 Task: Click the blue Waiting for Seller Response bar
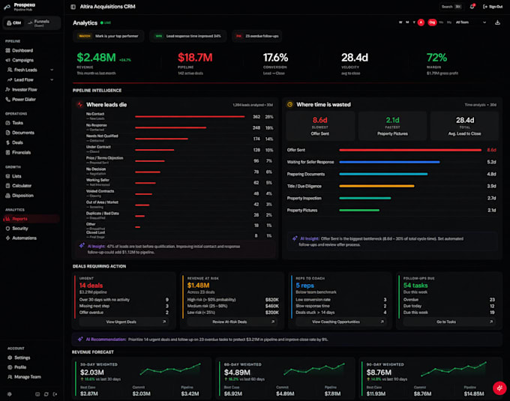coord(389,162)
